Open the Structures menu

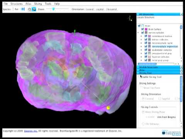pyautogui.click(x=17, y=4)
